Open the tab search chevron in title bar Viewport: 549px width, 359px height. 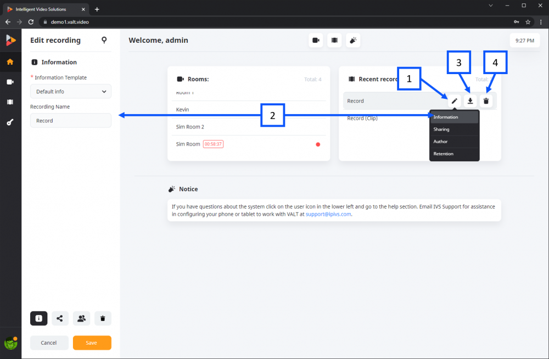[x=490, y=5]
